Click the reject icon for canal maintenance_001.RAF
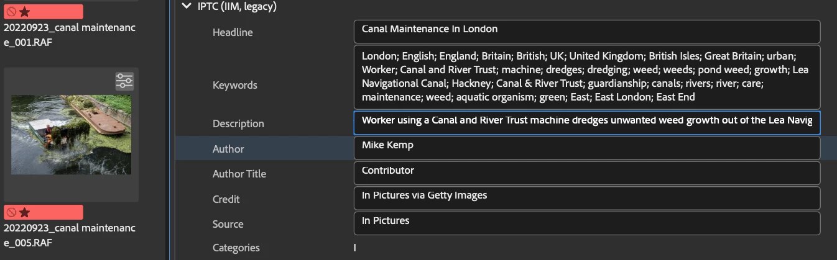The image size is (837, 260). 11,12
